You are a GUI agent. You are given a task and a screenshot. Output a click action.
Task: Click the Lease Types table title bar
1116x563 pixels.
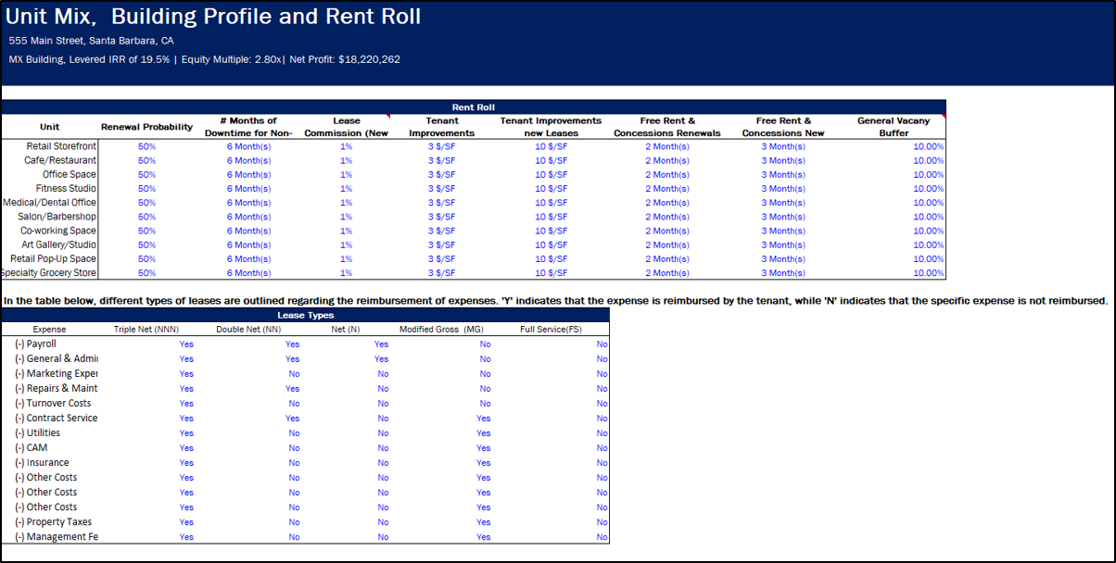coord(305,316)
